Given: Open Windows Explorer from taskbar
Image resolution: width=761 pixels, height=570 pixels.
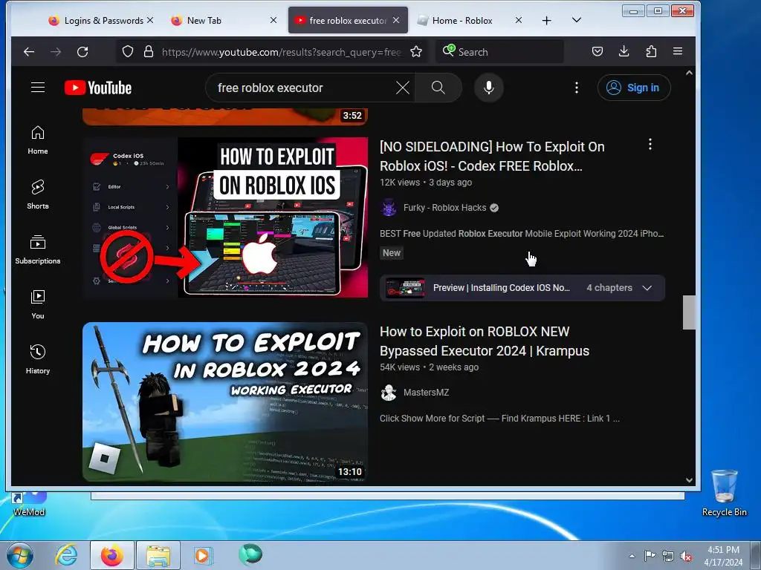Looking at the screenshot, I should coord(158,555).
